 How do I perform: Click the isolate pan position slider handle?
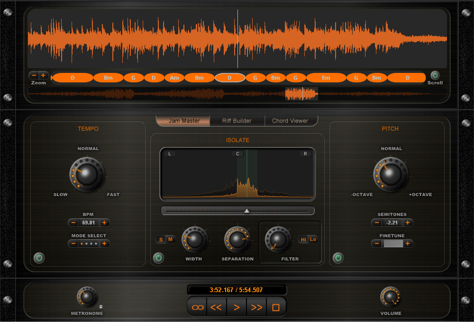pos(246,211)
